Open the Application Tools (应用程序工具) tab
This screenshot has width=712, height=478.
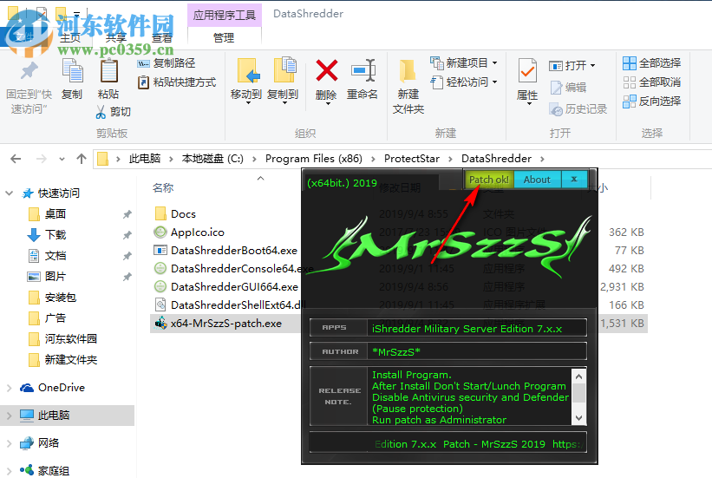pyautogui.click(x=225, y=15)
